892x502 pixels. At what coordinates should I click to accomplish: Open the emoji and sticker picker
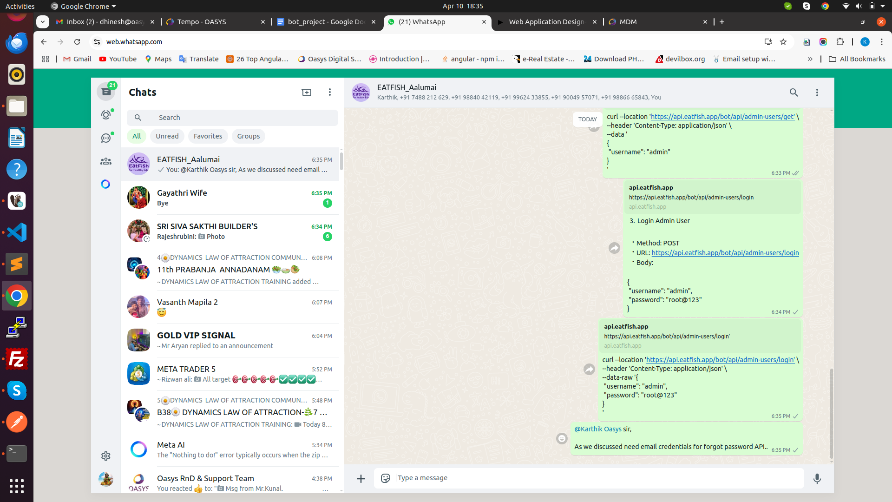pyautogui.click(x=386, y=478)
